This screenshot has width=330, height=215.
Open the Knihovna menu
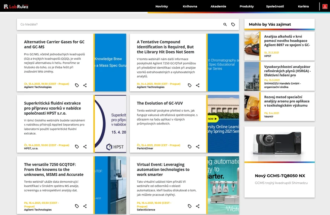tap(190, 6)
